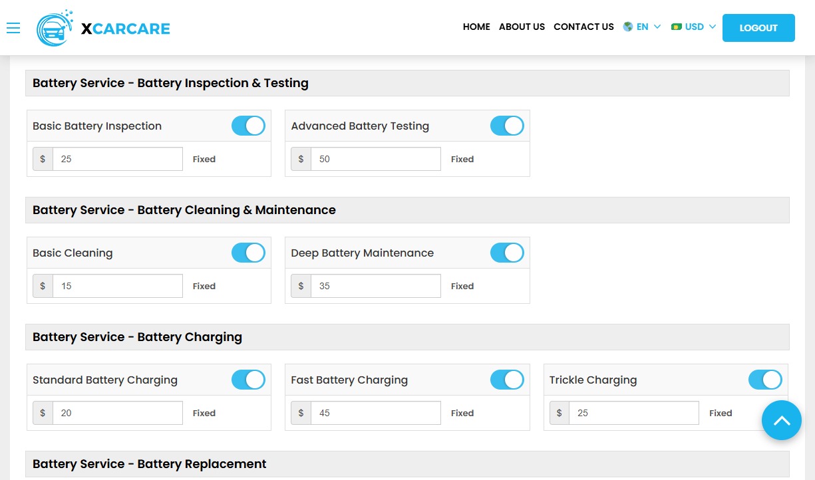Open the EN language dropdown
Screen dimensions: 815x480
tap(643, 27)
